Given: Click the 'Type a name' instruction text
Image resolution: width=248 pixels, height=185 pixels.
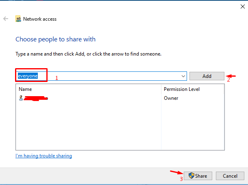Looking at the screenshot, I should [88, 54].
